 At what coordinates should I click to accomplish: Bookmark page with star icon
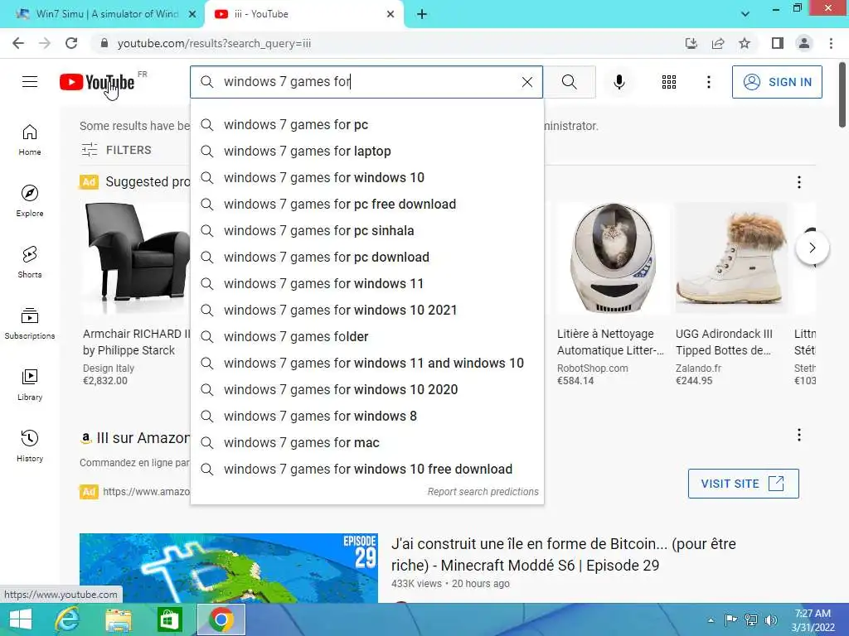[x=745, y=43]
